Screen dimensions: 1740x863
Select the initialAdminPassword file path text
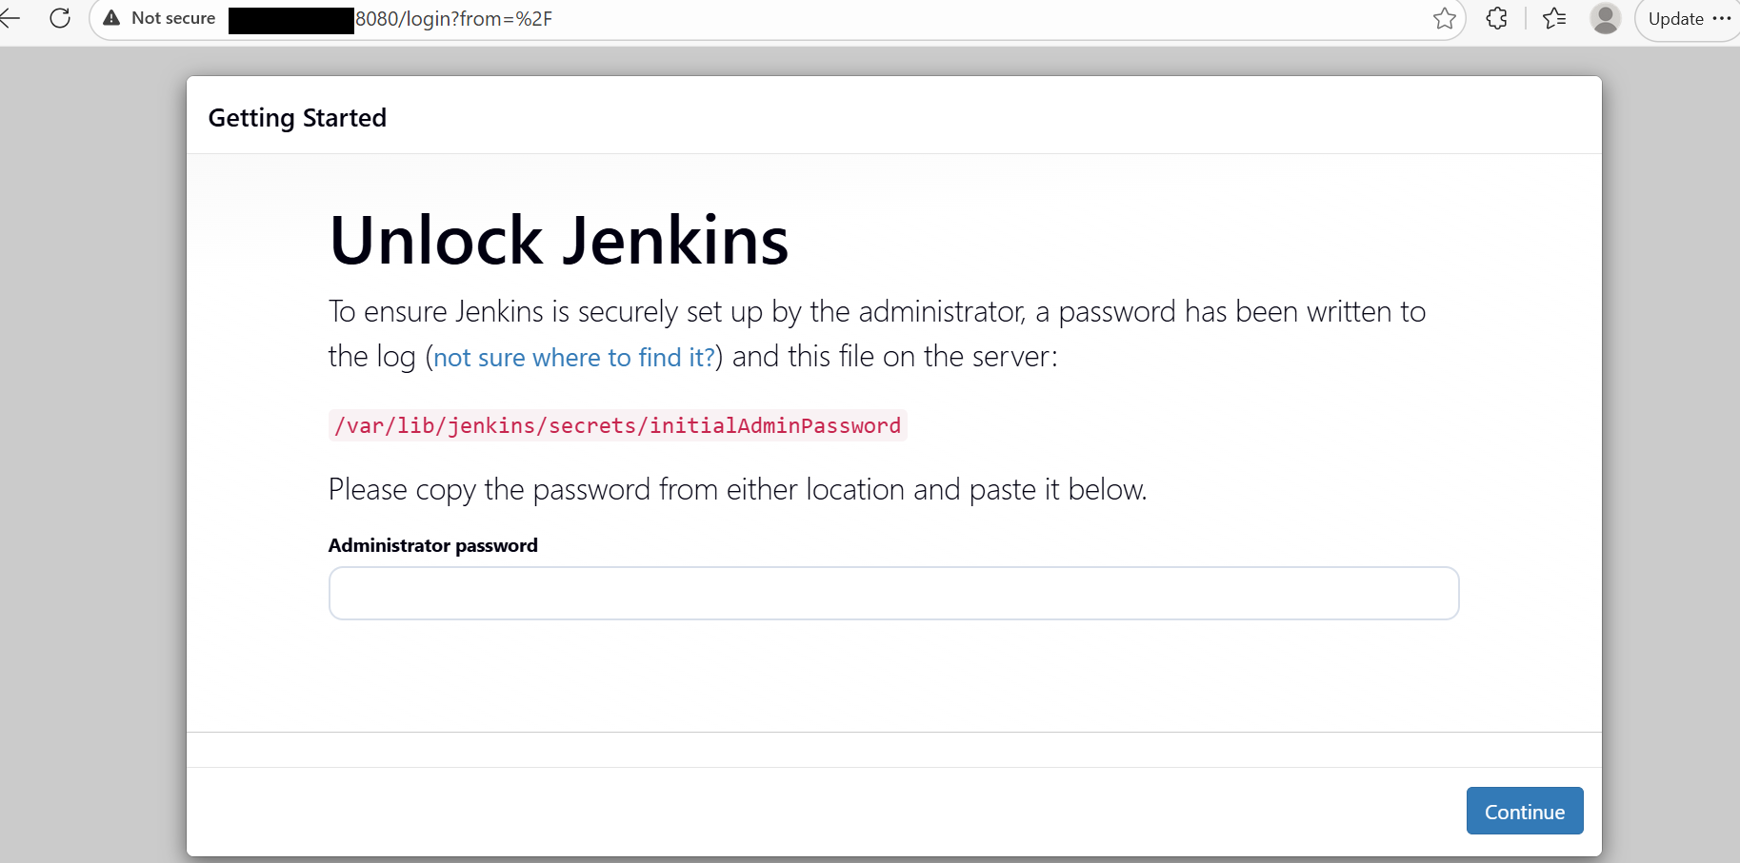(617, 425)
